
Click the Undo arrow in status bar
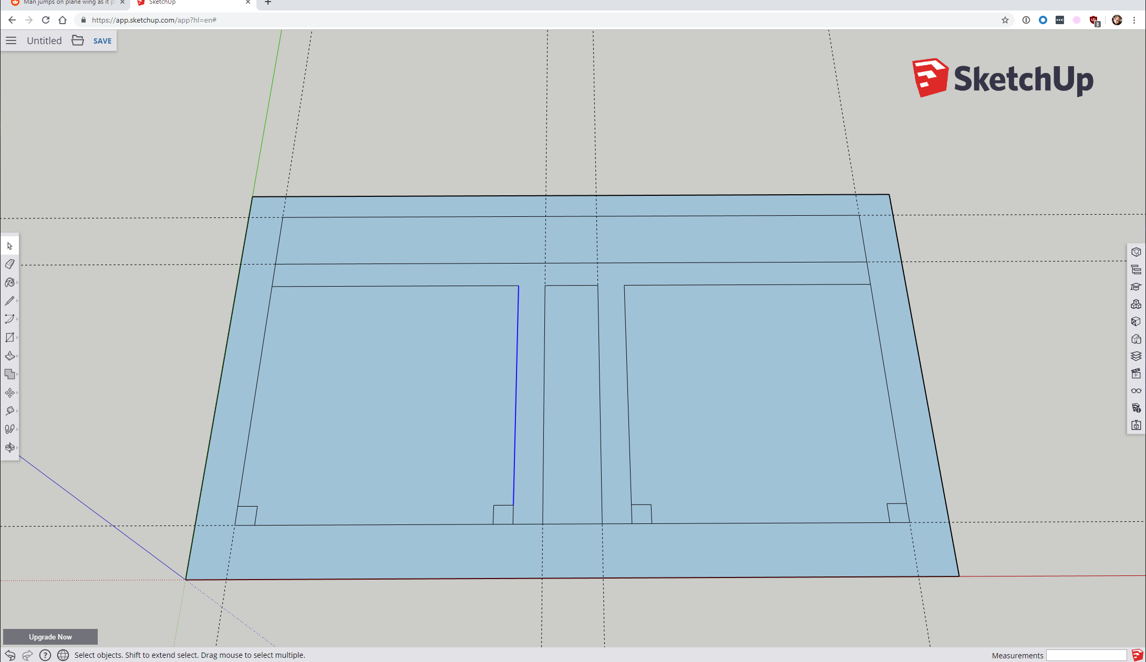coord(10,655)
